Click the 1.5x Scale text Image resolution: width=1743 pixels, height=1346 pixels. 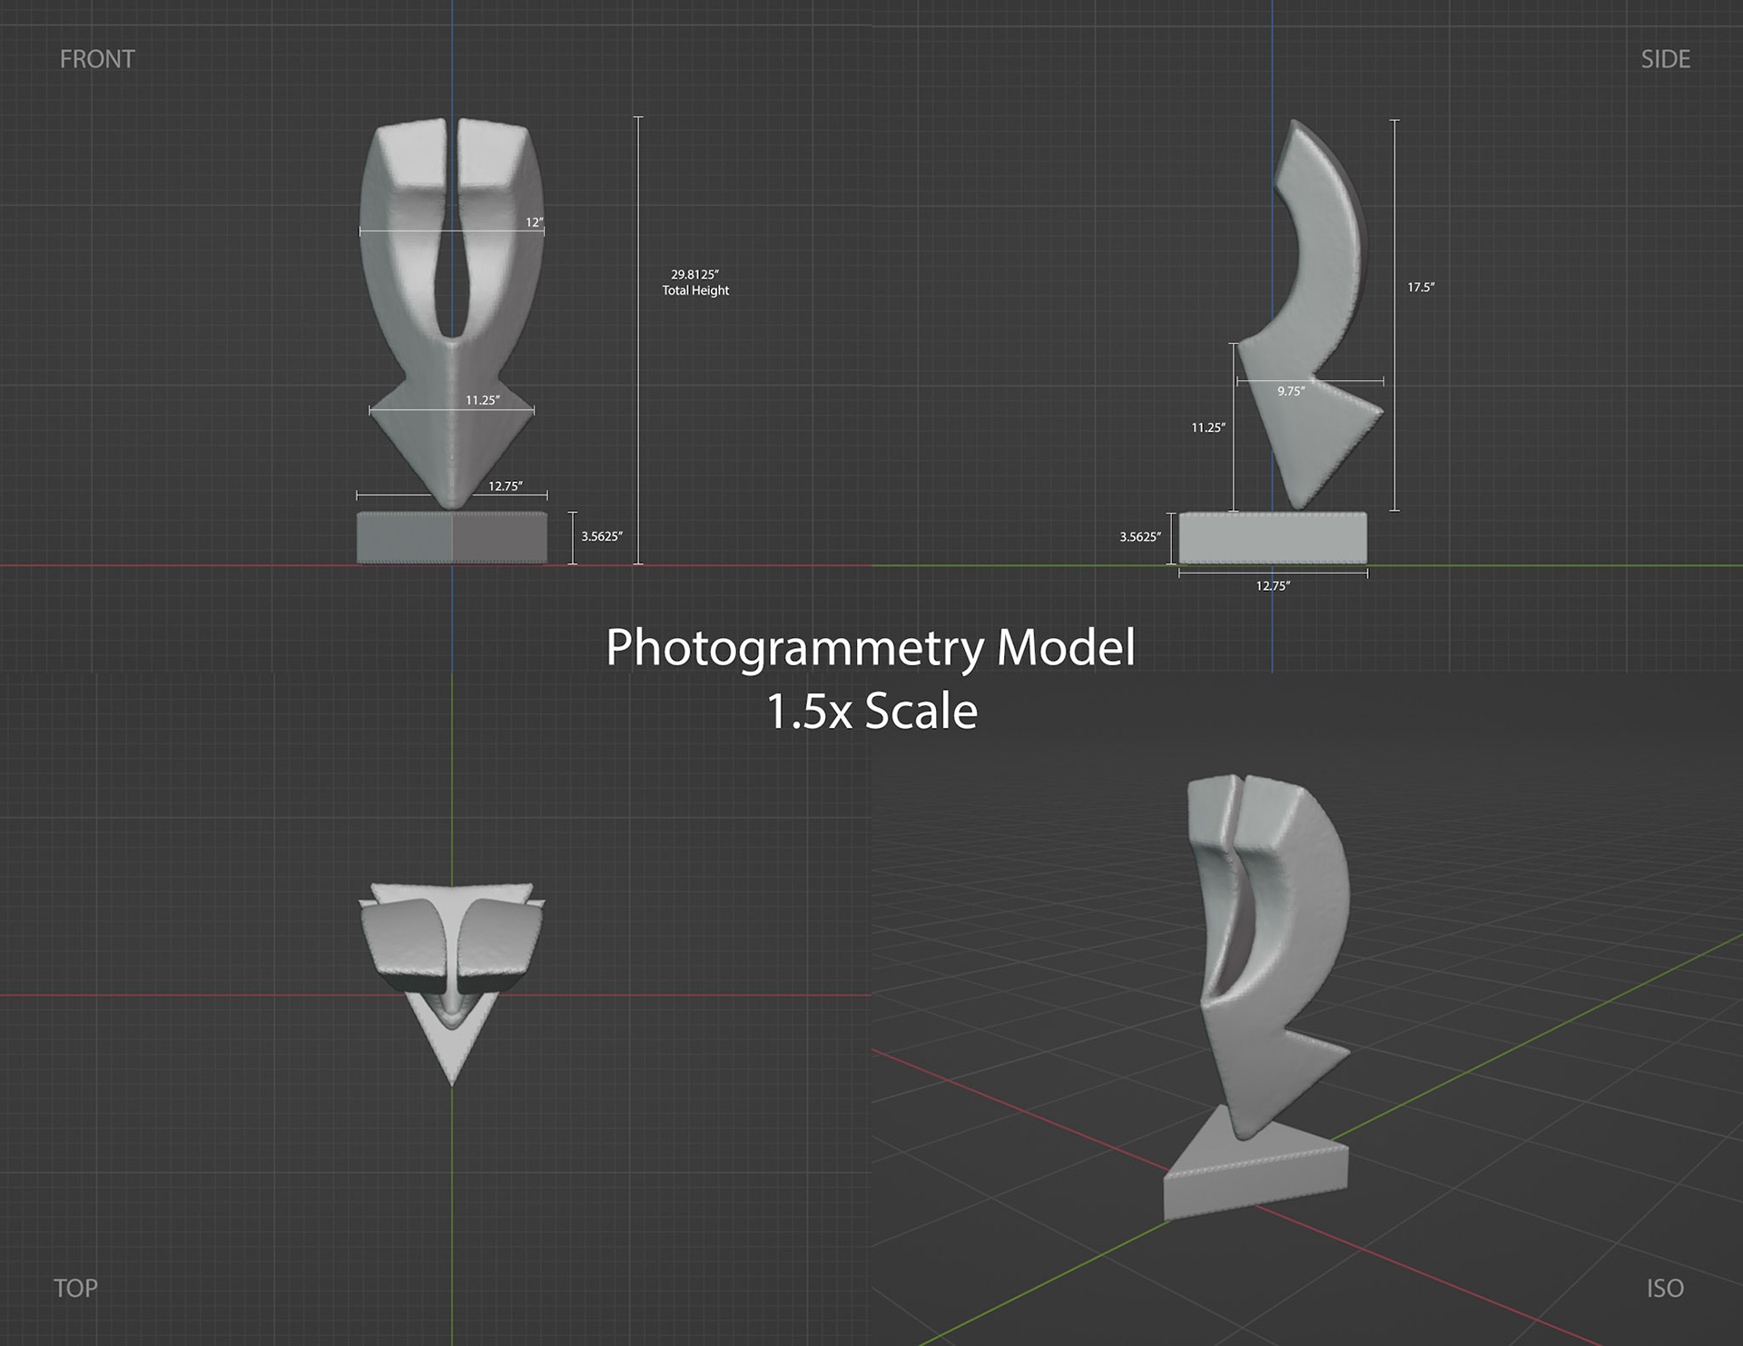coord(871,711)
